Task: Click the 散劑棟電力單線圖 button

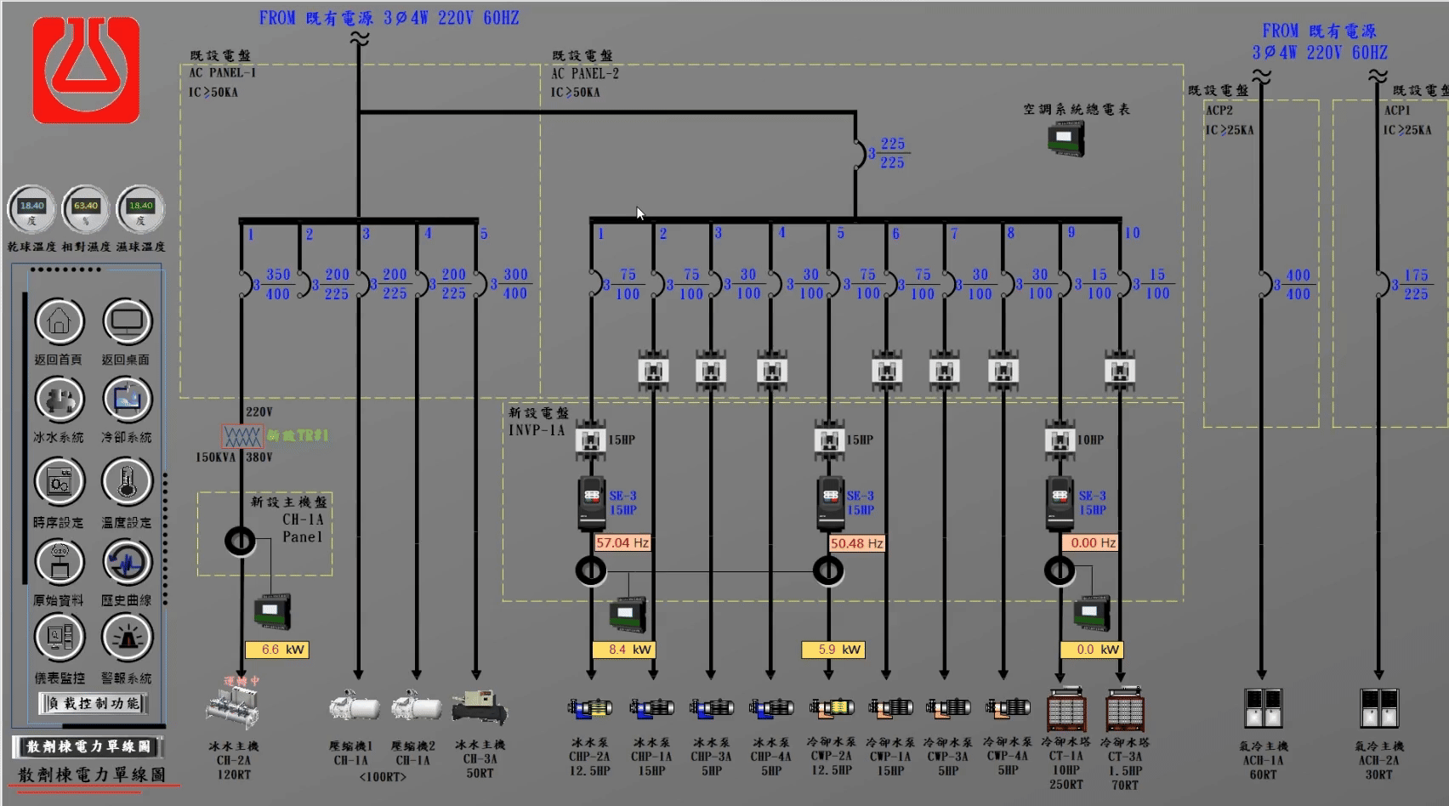Action: coord(88,746)
